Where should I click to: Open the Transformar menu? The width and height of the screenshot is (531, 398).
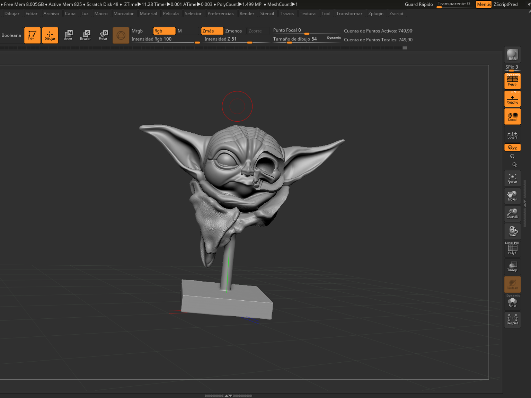349,13
